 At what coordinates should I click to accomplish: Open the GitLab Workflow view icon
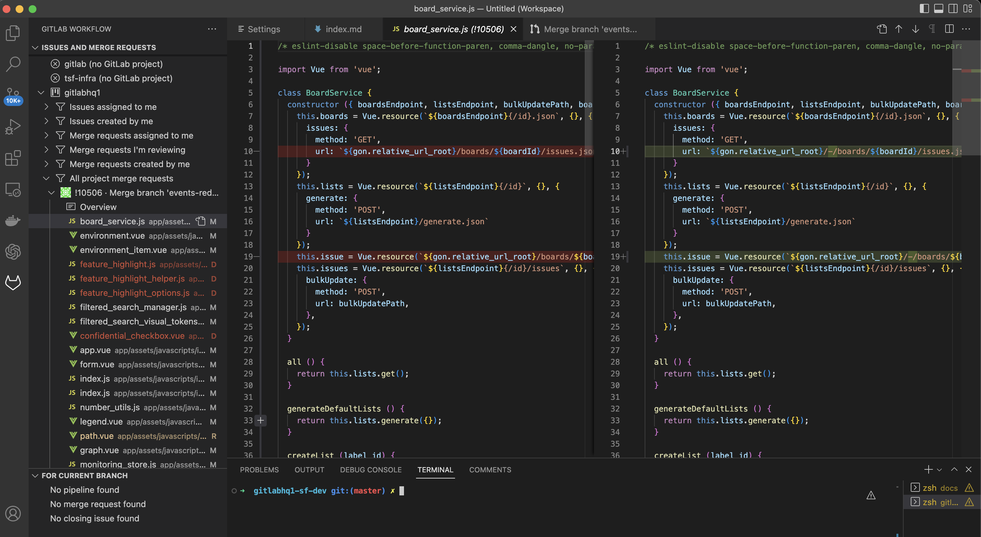pos(13,283)
